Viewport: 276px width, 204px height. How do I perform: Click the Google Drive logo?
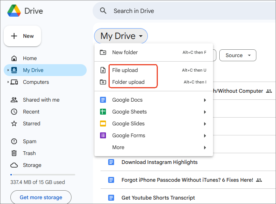14,11
